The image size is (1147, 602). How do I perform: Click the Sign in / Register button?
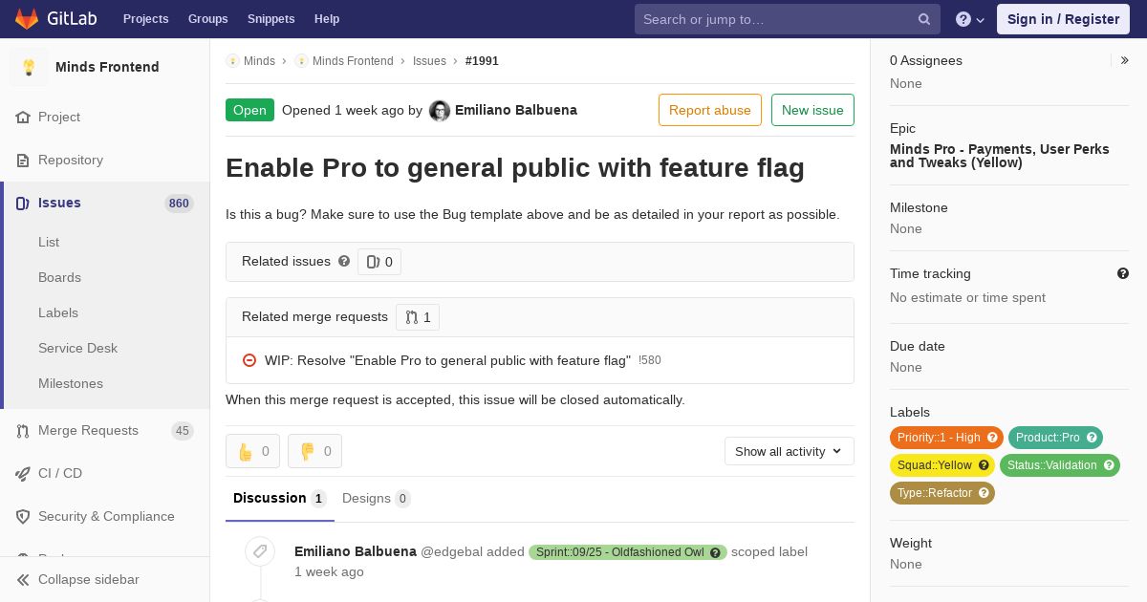[1063, 19]
